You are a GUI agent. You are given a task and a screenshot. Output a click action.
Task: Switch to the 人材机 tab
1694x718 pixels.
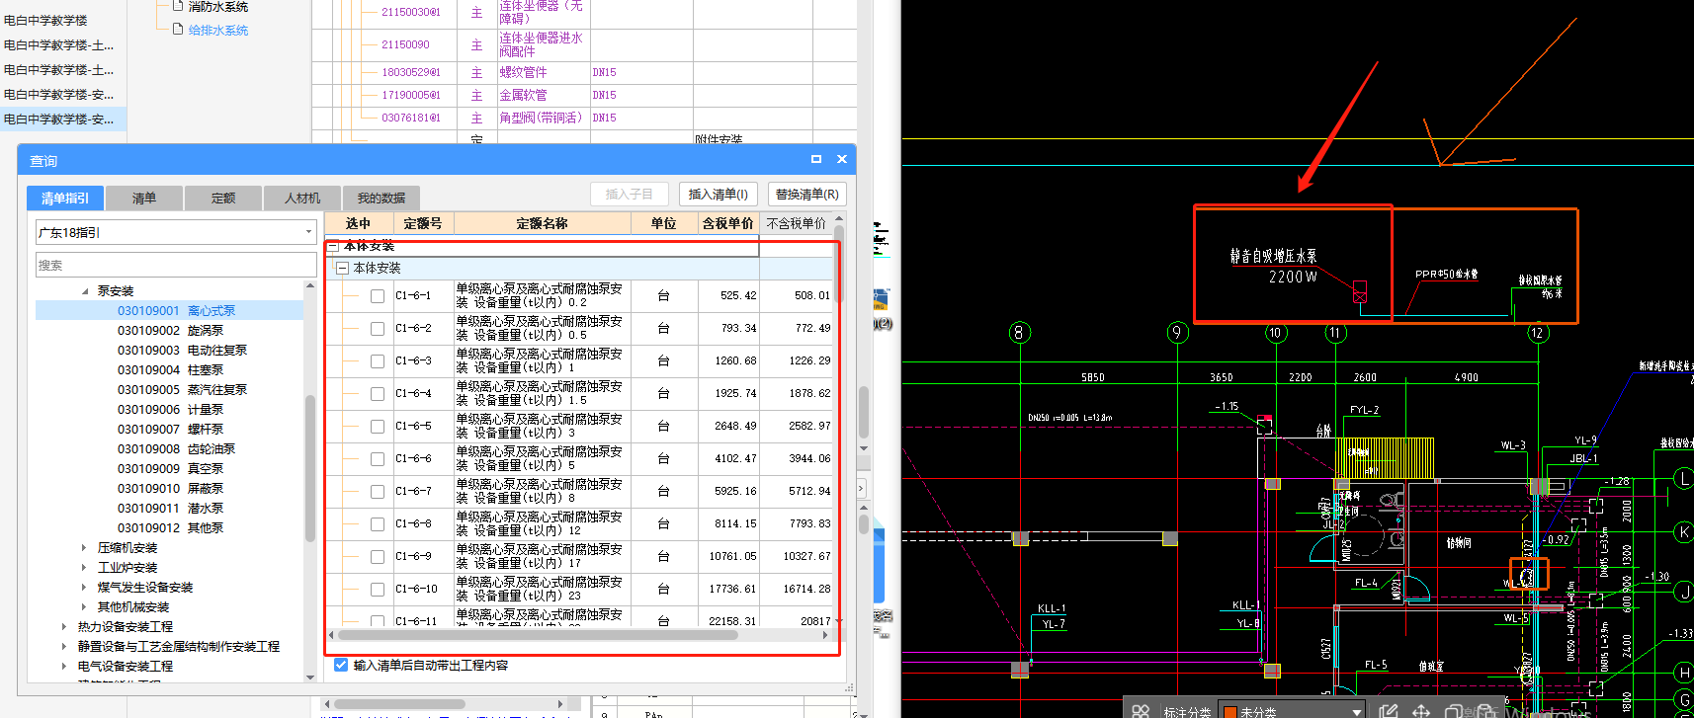pos(302,199)
